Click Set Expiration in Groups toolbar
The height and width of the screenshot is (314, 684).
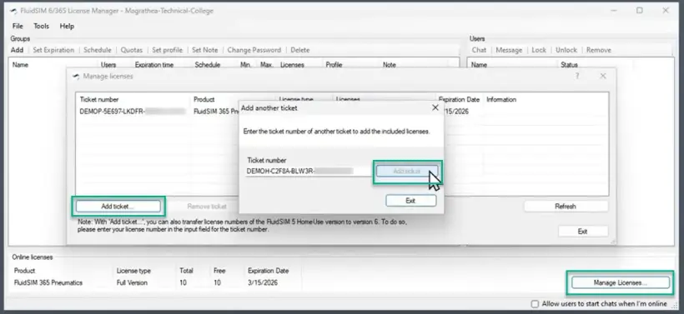pyautogui.click(x=53, y=50)
